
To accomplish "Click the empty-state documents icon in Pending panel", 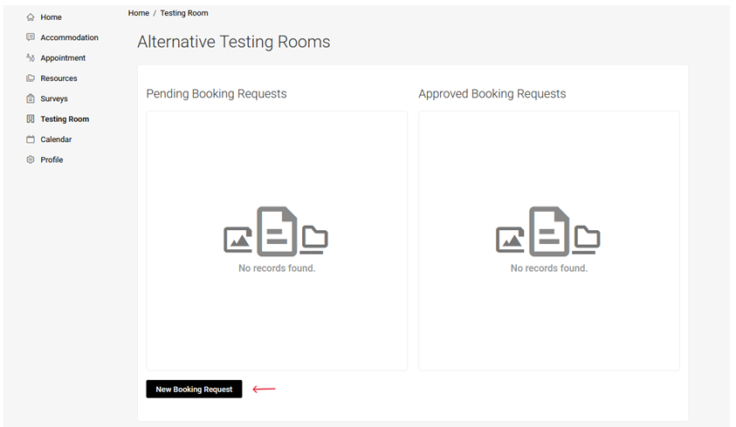I will [276, 232].
